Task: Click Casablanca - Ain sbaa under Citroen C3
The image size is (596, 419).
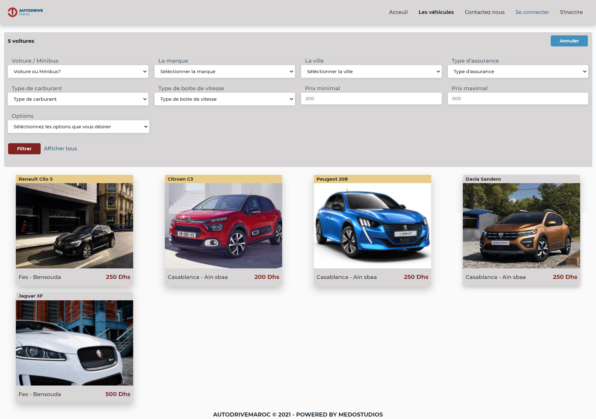Action: click(198, 277)
